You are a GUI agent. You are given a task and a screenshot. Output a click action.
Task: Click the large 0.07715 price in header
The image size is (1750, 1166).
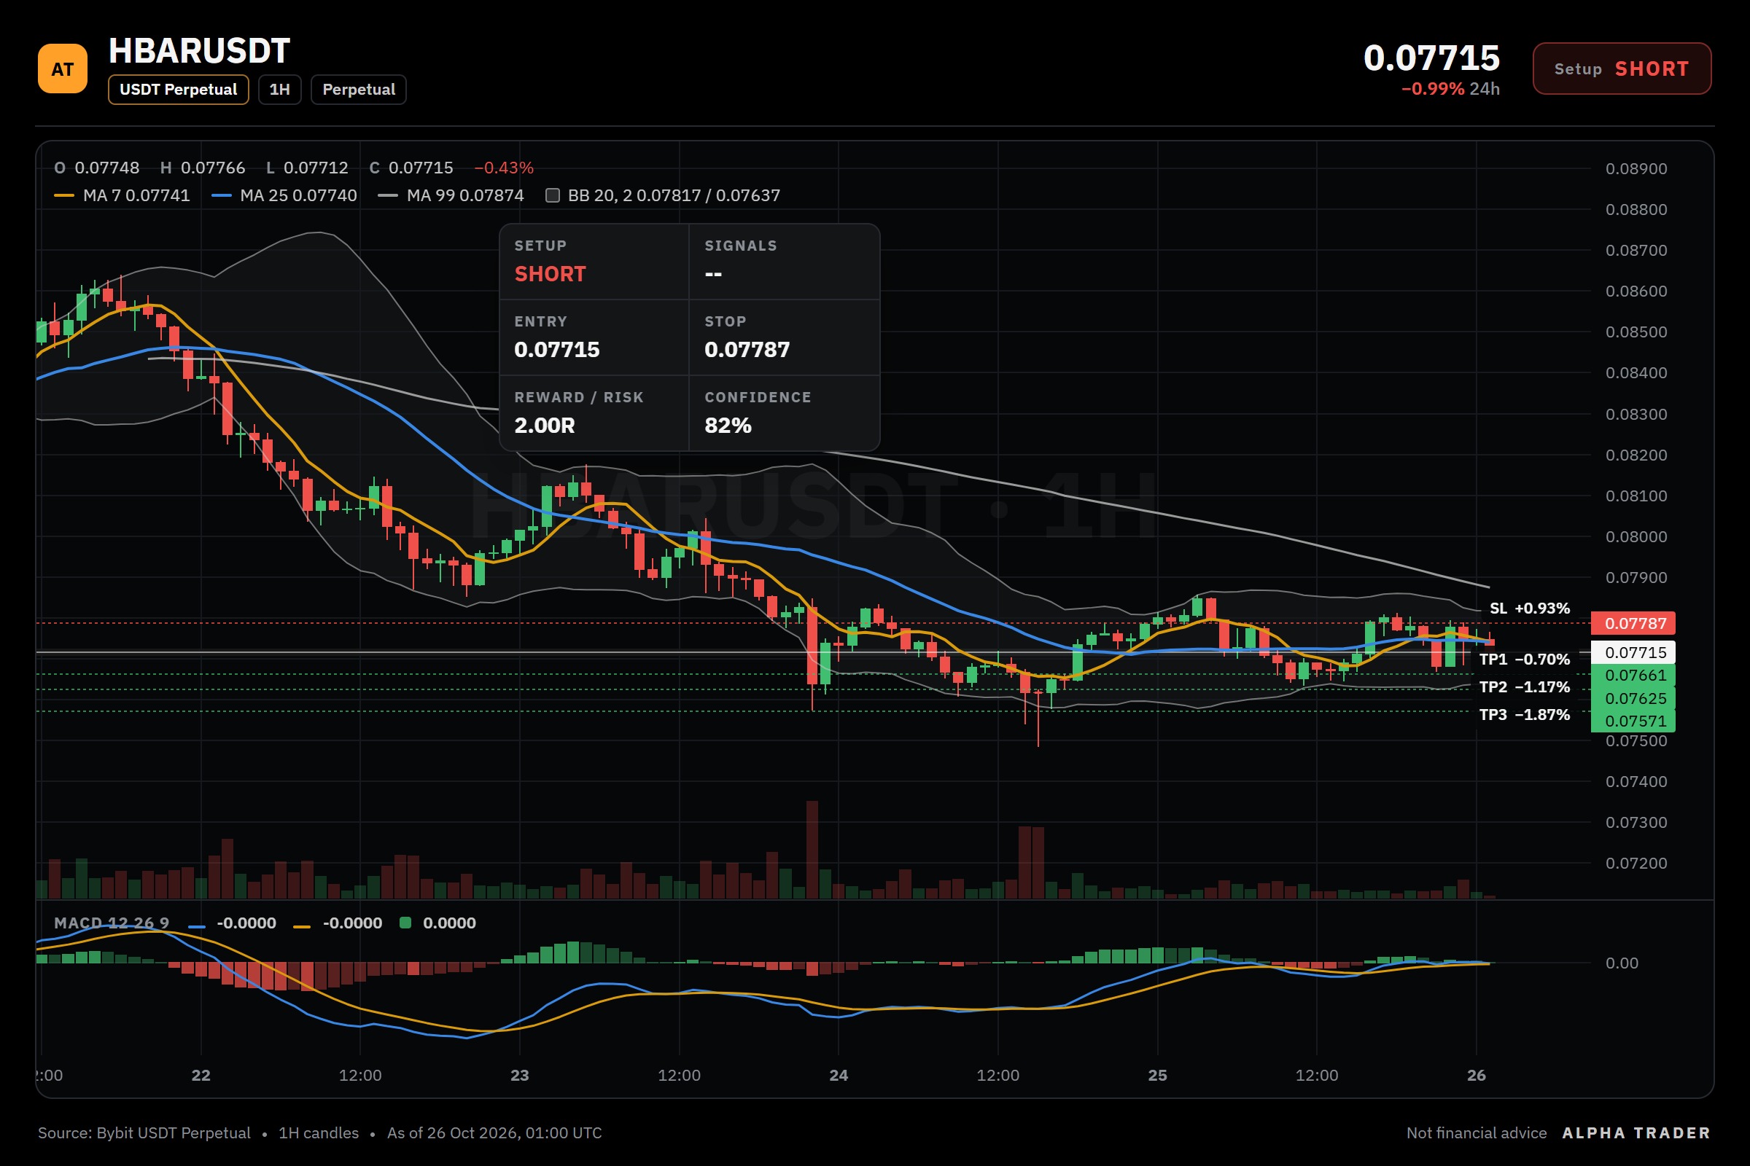(x=1431, y=58)
